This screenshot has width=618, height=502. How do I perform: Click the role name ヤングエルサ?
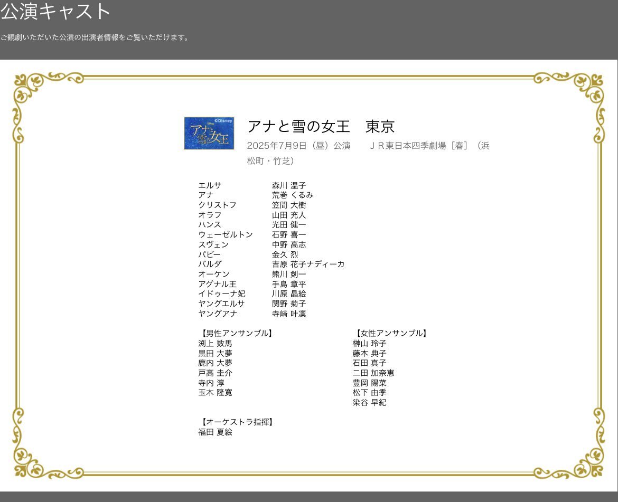point(221,304)
